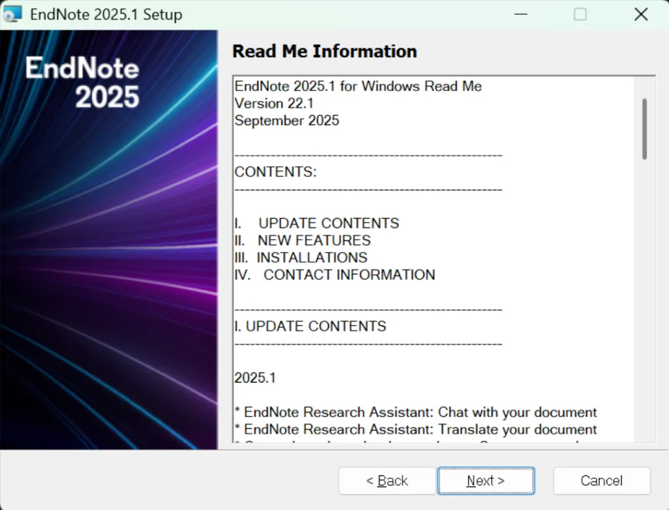Close the EndNote 2025.1 Setup window
The width and height of the screenshot is (669, 510).
pyautogui.click(x=641, y=14)
